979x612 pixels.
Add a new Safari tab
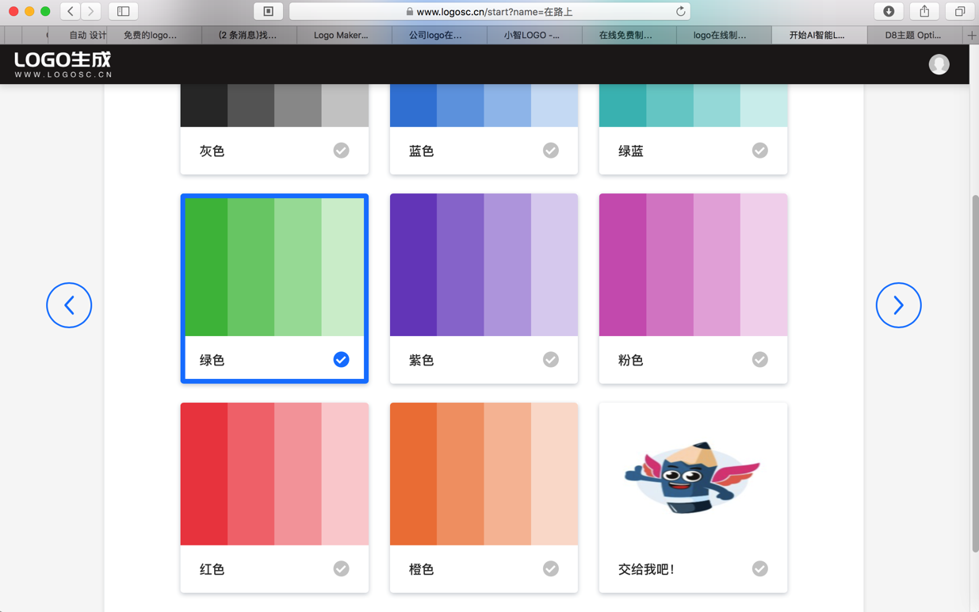[x=972, y=35]
